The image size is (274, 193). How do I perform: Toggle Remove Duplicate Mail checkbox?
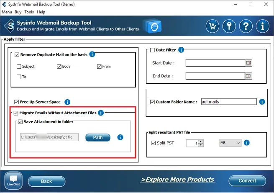(17, 55)
